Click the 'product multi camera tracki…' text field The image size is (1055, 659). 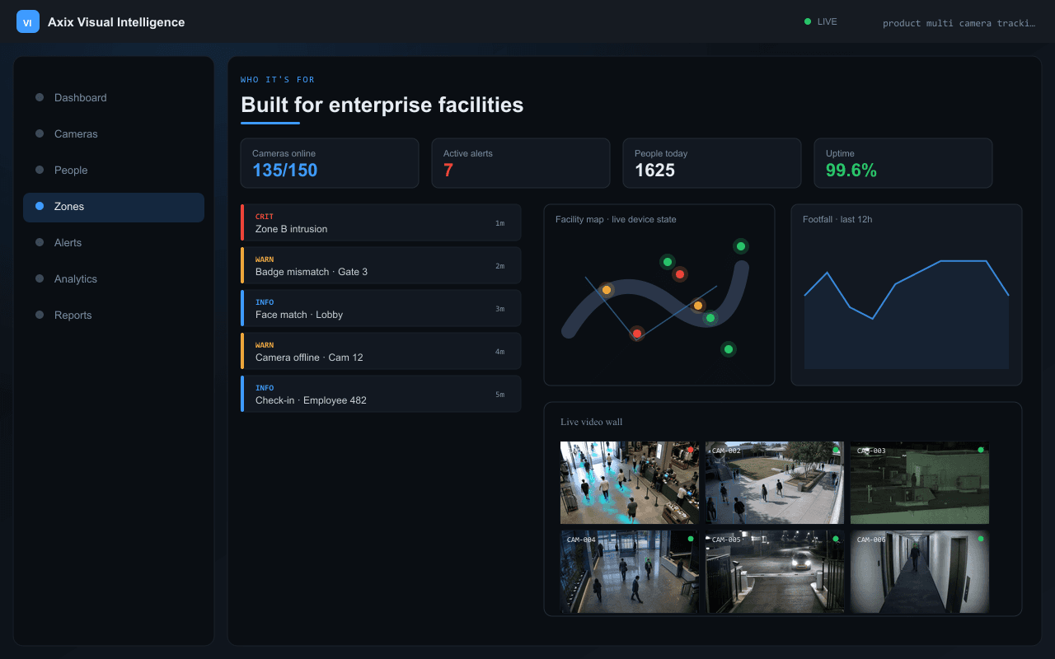click(959, 23)
